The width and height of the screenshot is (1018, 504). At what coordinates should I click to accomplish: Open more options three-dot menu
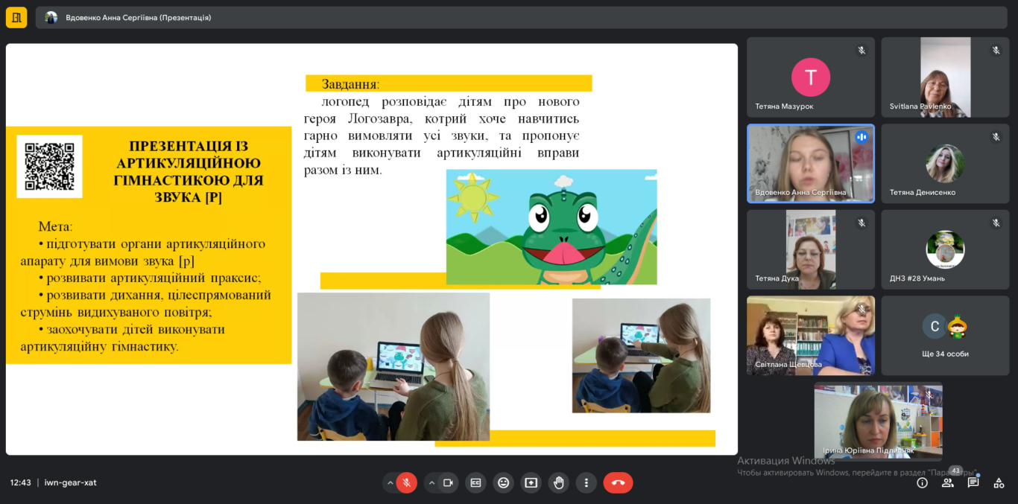pos(587,482)
